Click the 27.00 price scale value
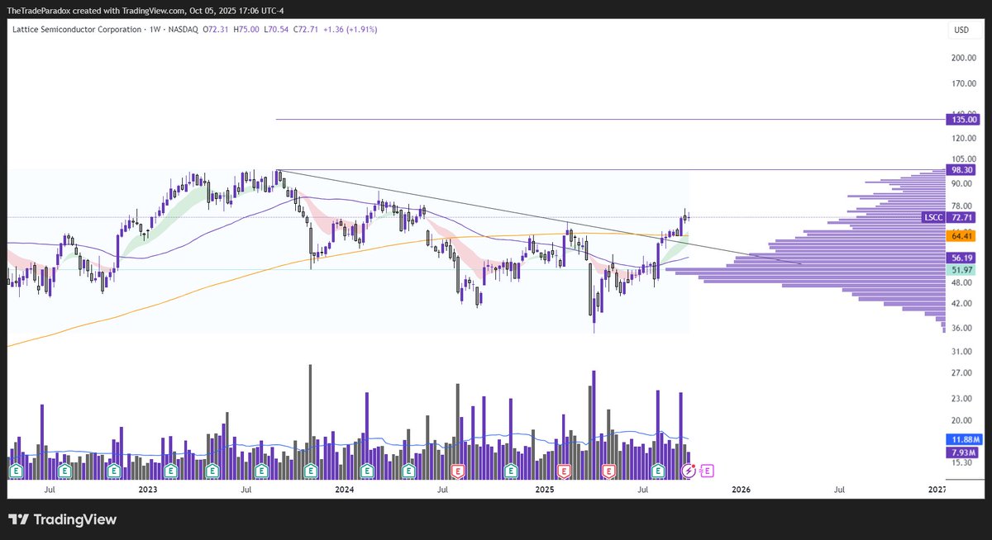 (x=961, y=373)
